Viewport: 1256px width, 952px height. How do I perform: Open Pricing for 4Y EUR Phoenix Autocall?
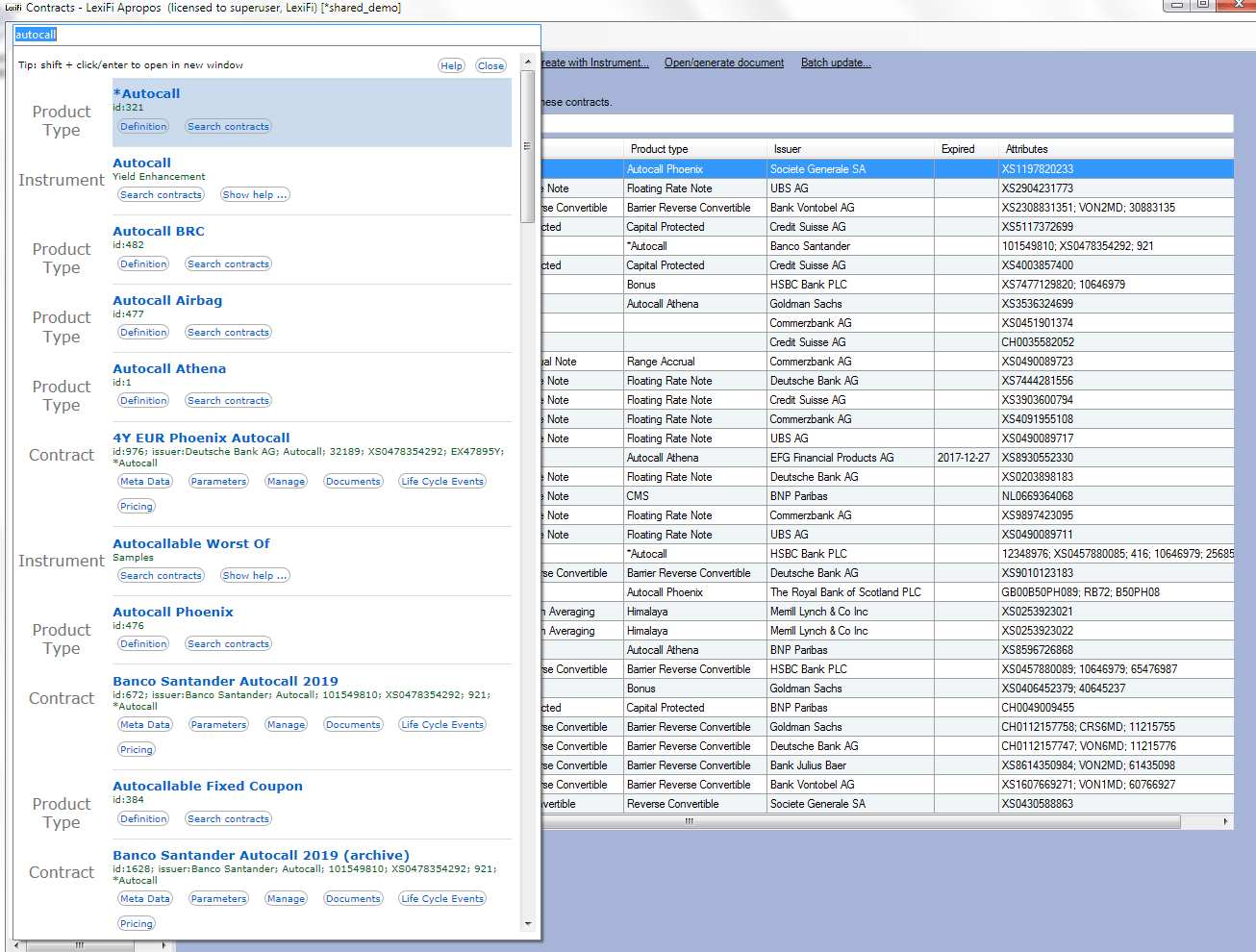click(x=136, y=507)
